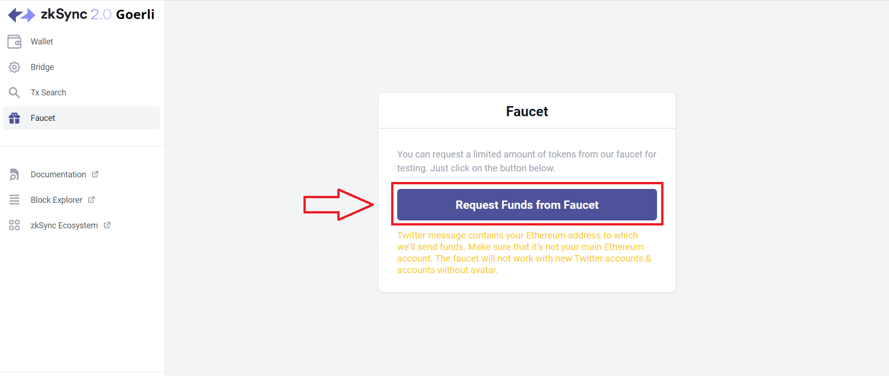Open the Documentation link

(x=58, y=175)
